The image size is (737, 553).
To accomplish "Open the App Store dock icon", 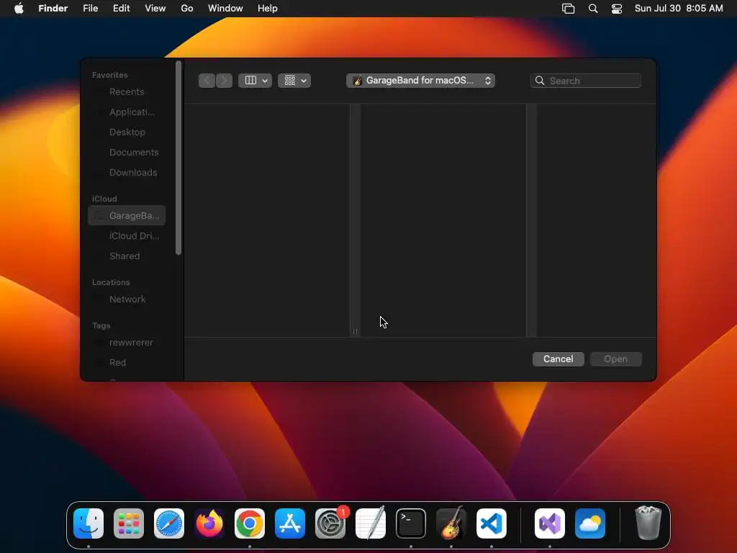I will [290, 523].
